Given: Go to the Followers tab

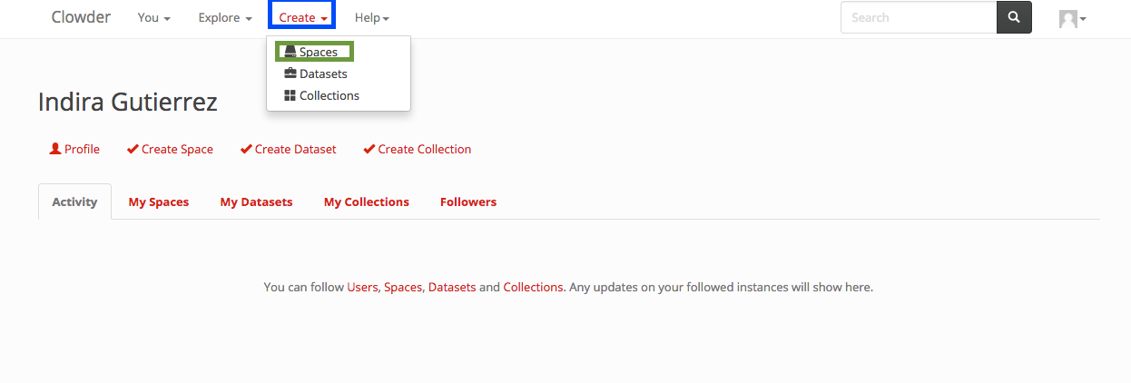Looking at the screenshot, I should pyautogui.click(x=468, y=201).
